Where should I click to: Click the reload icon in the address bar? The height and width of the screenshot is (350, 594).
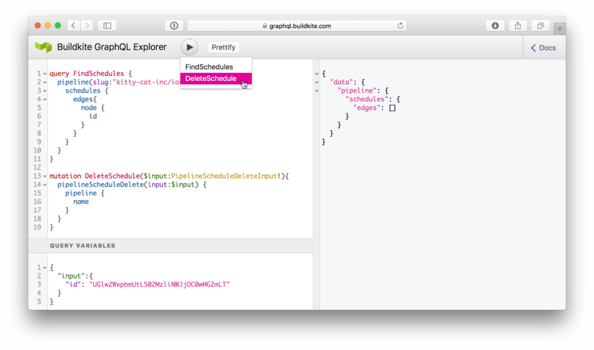(400, 25)
